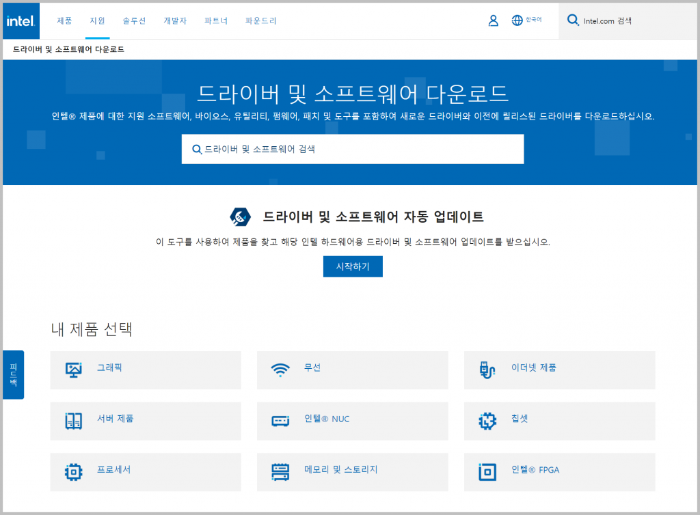
Task: Open the 파트너 menu
Action: point(216,20)
